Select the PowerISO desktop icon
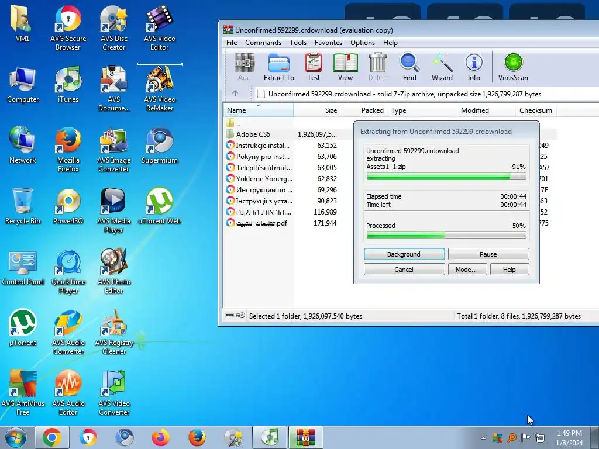The height and width of the screenshot is (449, 599). 68,206
